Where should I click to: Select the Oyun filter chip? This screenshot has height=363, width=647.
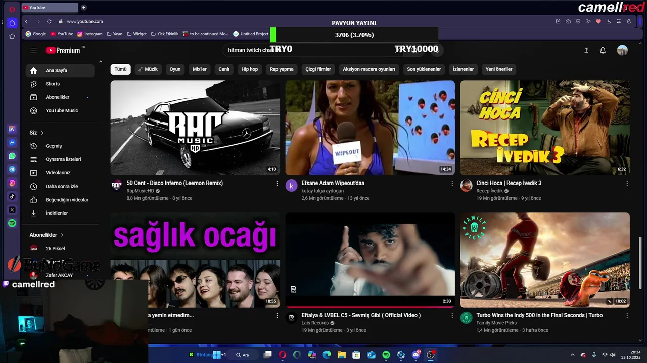pyautogui.click(x=175, y=69)
